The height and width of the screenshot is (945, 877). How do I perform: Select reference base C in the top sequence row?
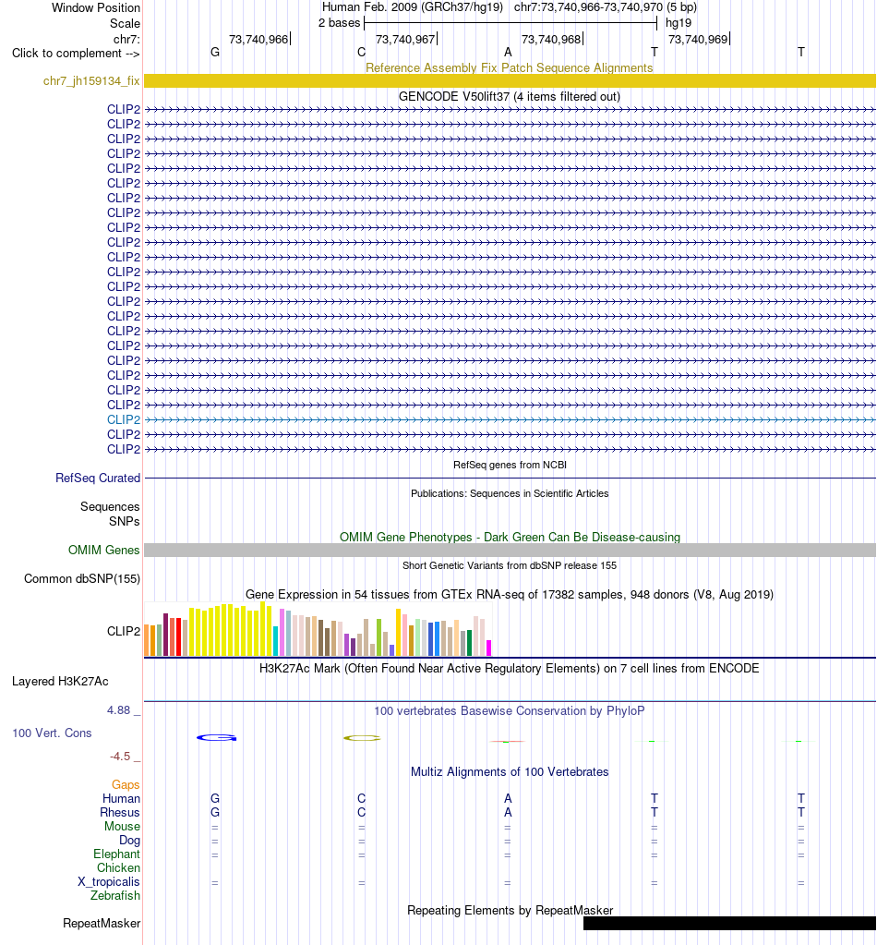tap(361, 53)
